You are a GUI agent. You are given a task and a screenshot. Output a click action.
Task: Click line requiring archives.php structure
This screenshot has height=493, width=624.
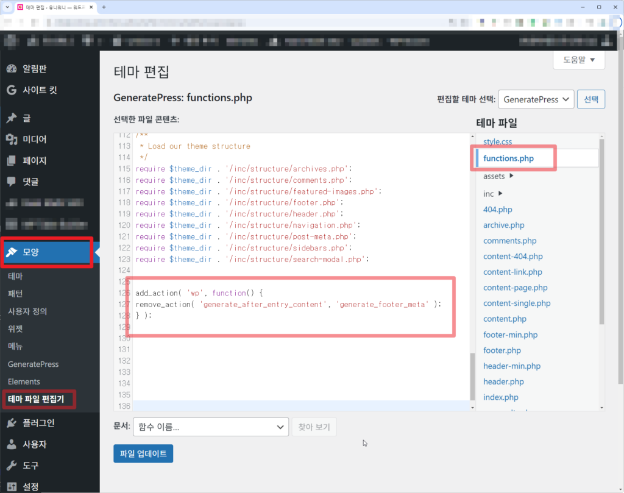(x=244, y=169)
